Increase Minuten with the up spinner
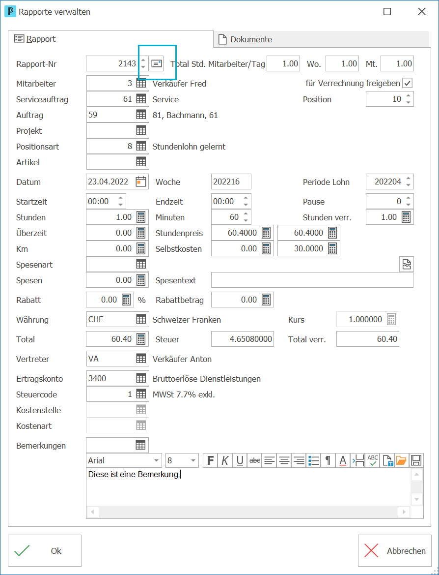Viewport: 439px width, 575px height. point(246,214)
